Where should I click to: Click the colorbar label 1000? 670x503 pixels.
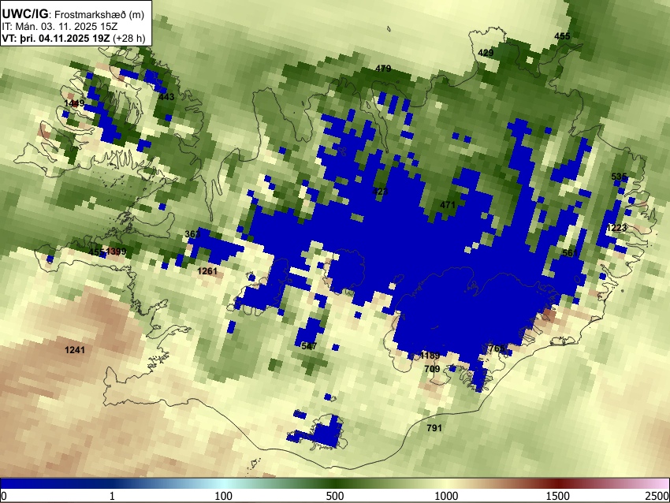tap(446, 496)
